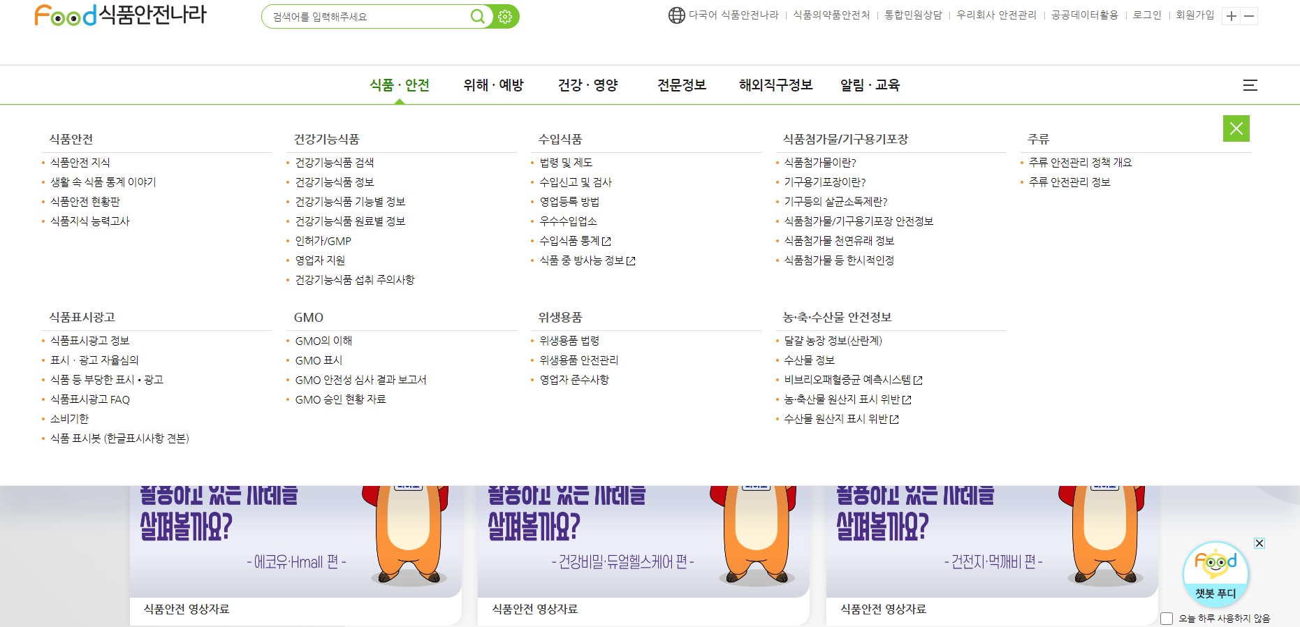Select the 전문정보 menu tab
This screenshot has height=627, width=1300.
coord(682,85)
